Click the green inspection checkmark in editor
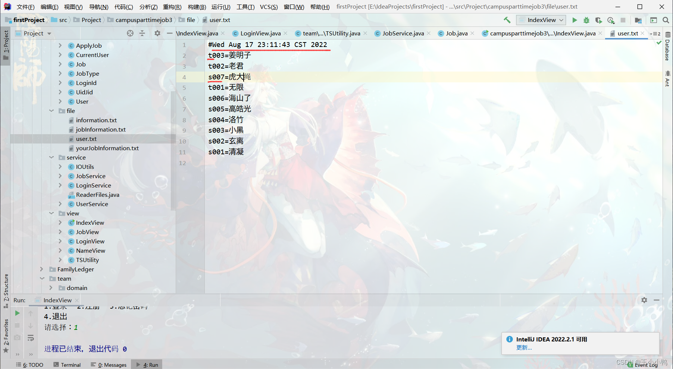Screen dimensions: 673x369 [x=659, y=43]
